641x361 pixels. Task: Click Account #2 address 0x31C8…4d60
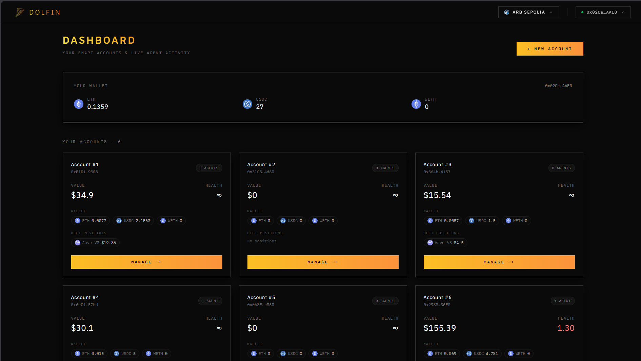pos(261,172)
